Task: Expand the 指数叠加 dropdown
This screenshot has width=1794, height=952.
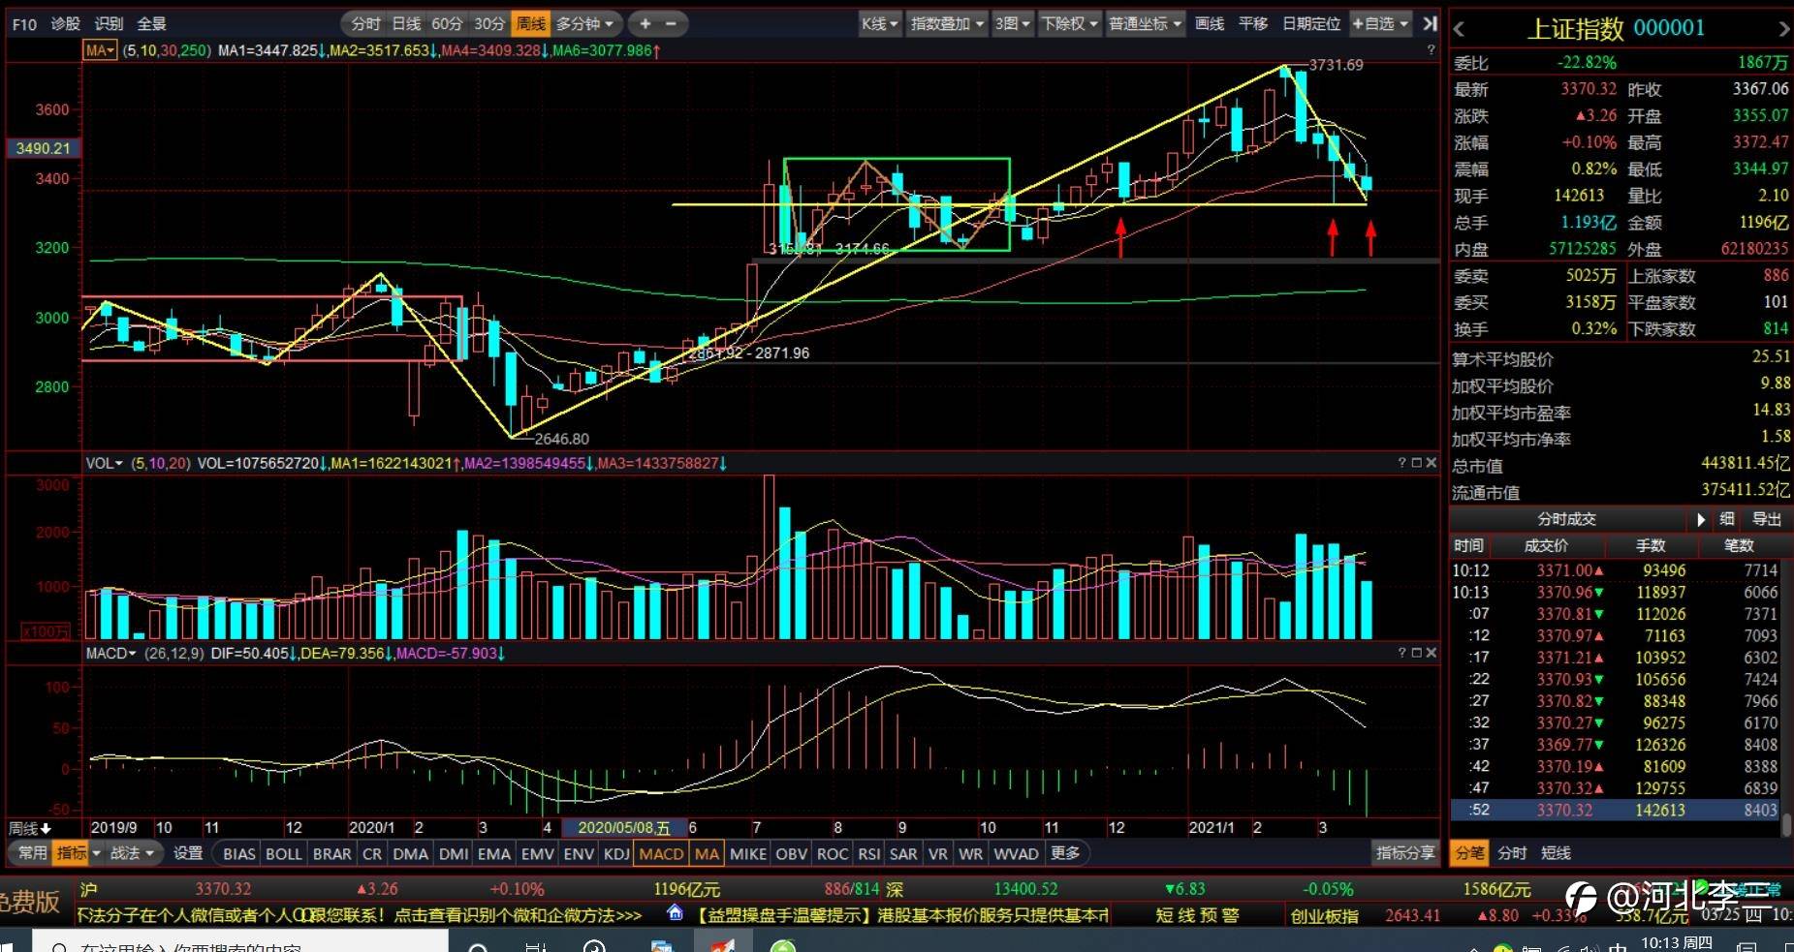Action: [947, 23]
